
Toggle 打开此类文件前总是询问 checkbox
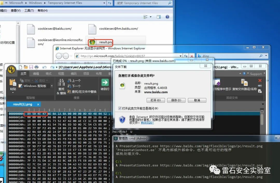[120, 108]
